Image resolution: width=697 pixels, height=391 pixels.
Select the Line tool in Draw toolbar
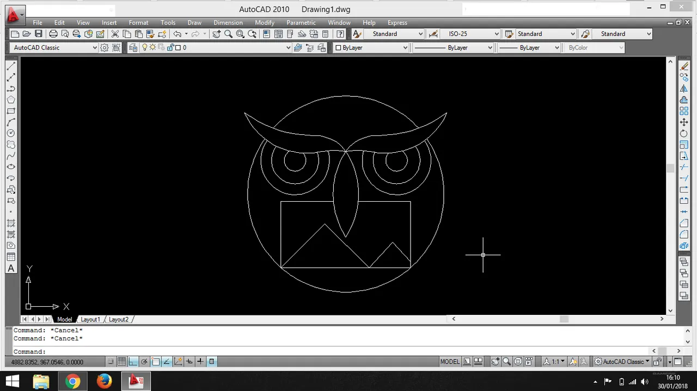point(11,66)
